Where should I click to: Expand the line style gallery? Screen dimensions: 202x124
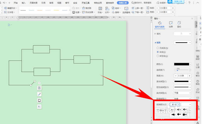tap(70, 10)
